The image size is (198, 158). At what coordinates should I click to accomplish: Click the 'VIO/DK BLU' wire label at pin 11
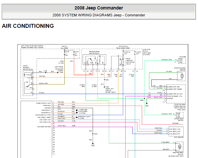click(x=62, y=126)
